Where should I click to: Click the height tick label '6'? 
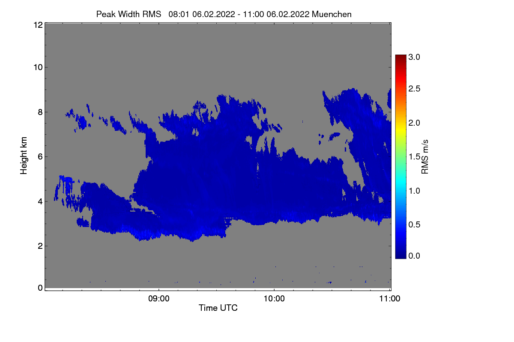[x=40, y=156]
